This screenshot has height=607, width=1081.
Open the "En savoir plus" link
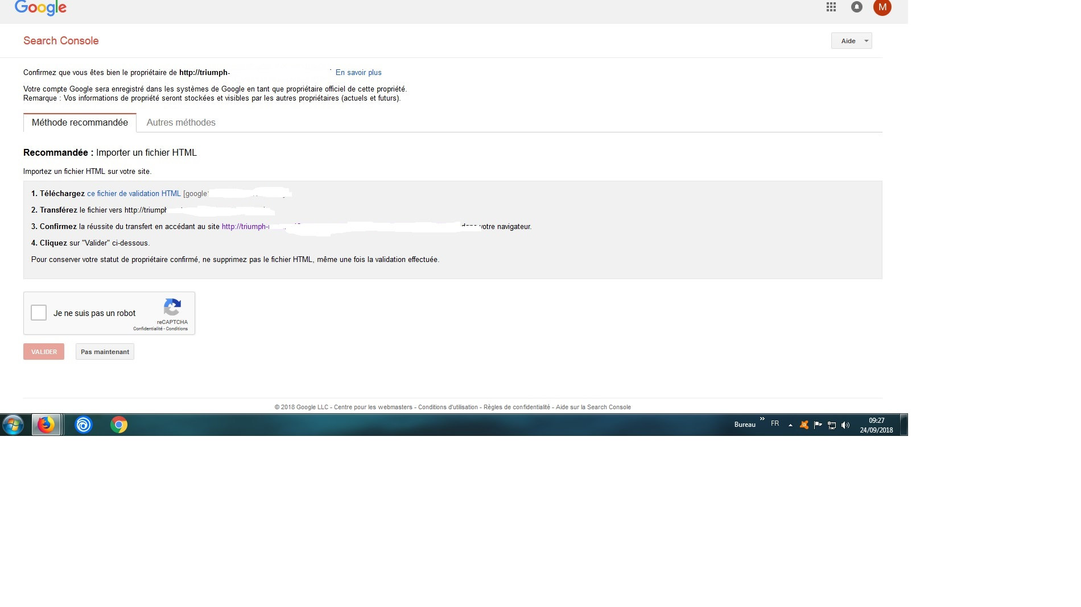358,73
